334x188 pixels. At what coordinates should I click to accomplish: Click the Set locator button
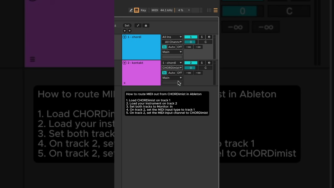[127, 26]
